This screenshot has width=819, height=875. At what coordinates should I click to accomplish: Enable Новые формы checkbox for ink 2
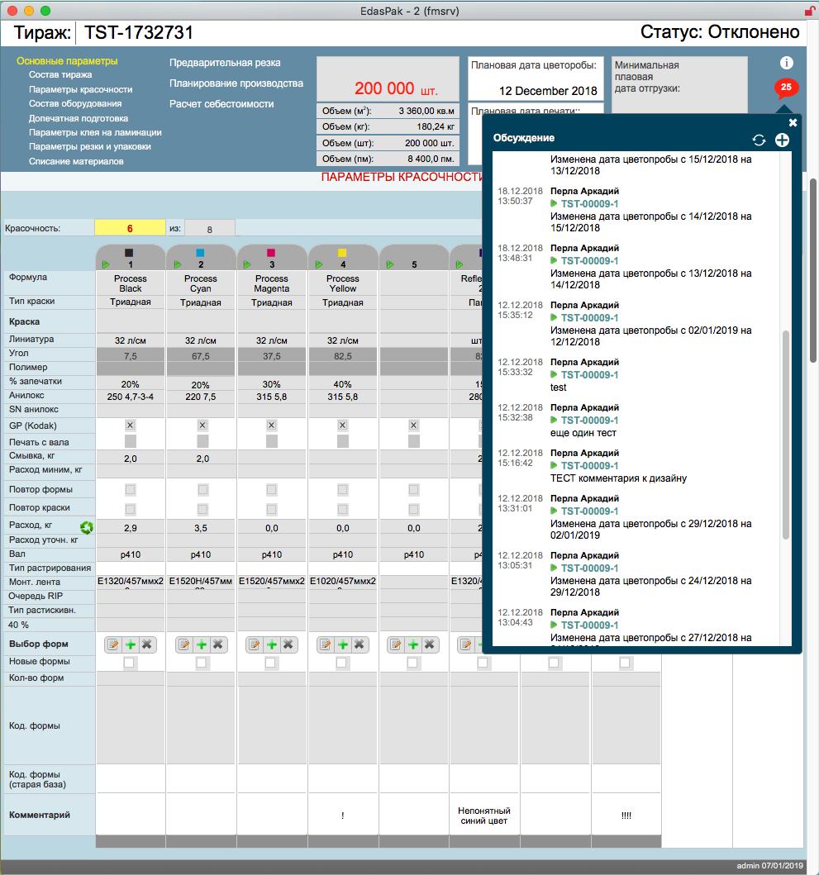202,663
